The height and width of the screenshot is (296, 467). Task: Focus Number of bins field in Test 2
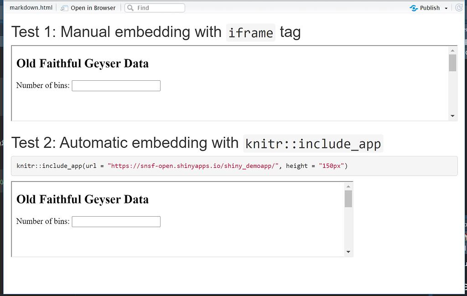(x=116, y=222)
